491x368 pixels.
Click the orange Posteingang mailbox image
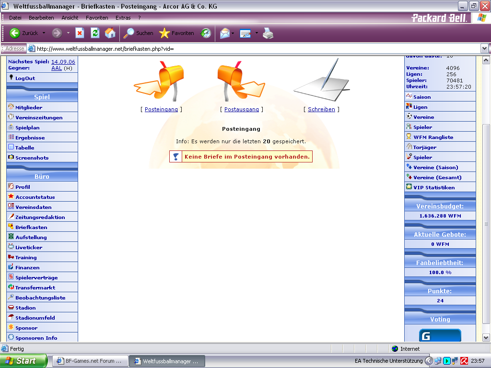click(x=160, y=80)
